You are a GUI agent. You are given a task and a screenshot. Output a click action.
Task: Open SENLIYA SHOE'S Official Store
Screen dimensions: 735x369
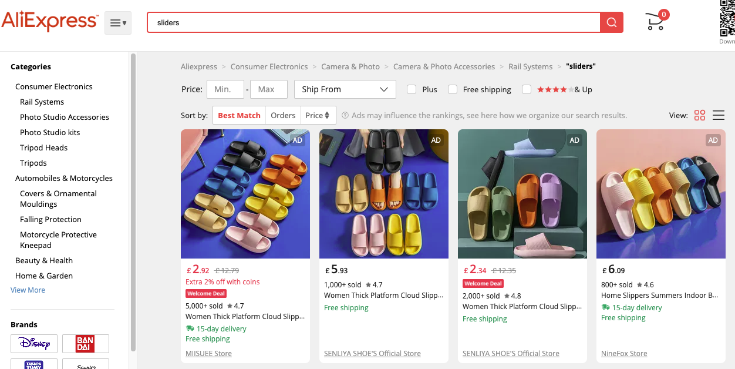pos(372,353)
